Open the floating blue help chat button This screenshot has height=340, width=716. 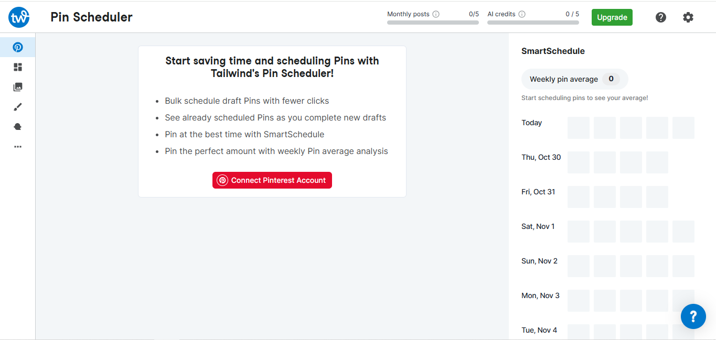(x=693, y=316)
